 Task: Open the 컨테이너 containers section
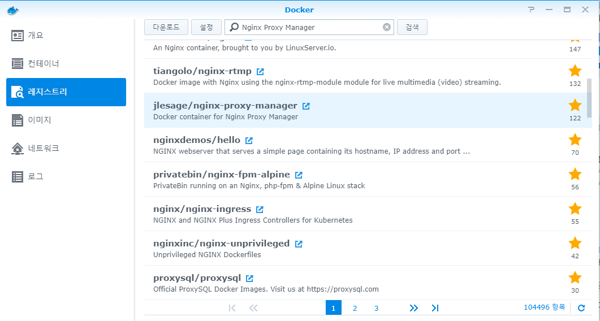point(66,63)
